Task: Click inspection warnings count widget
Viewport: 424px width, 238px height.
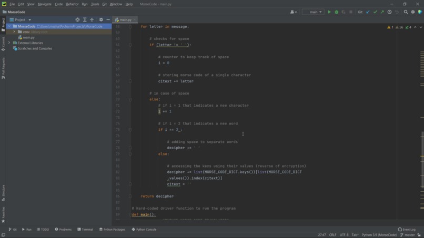Action: click(x=399, y=27)
